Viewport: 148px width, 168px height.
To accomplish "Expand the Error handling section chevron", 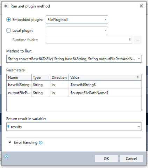I will click(10, 142).
